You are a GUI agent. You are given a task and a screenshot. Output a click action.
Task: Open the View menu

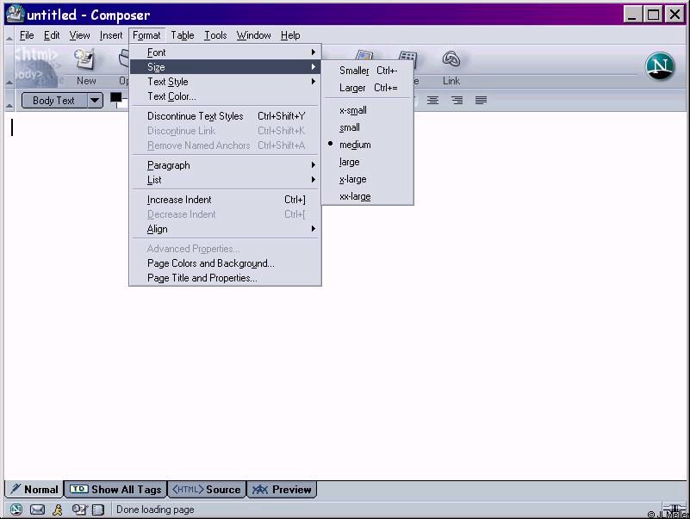coord(79,35)
